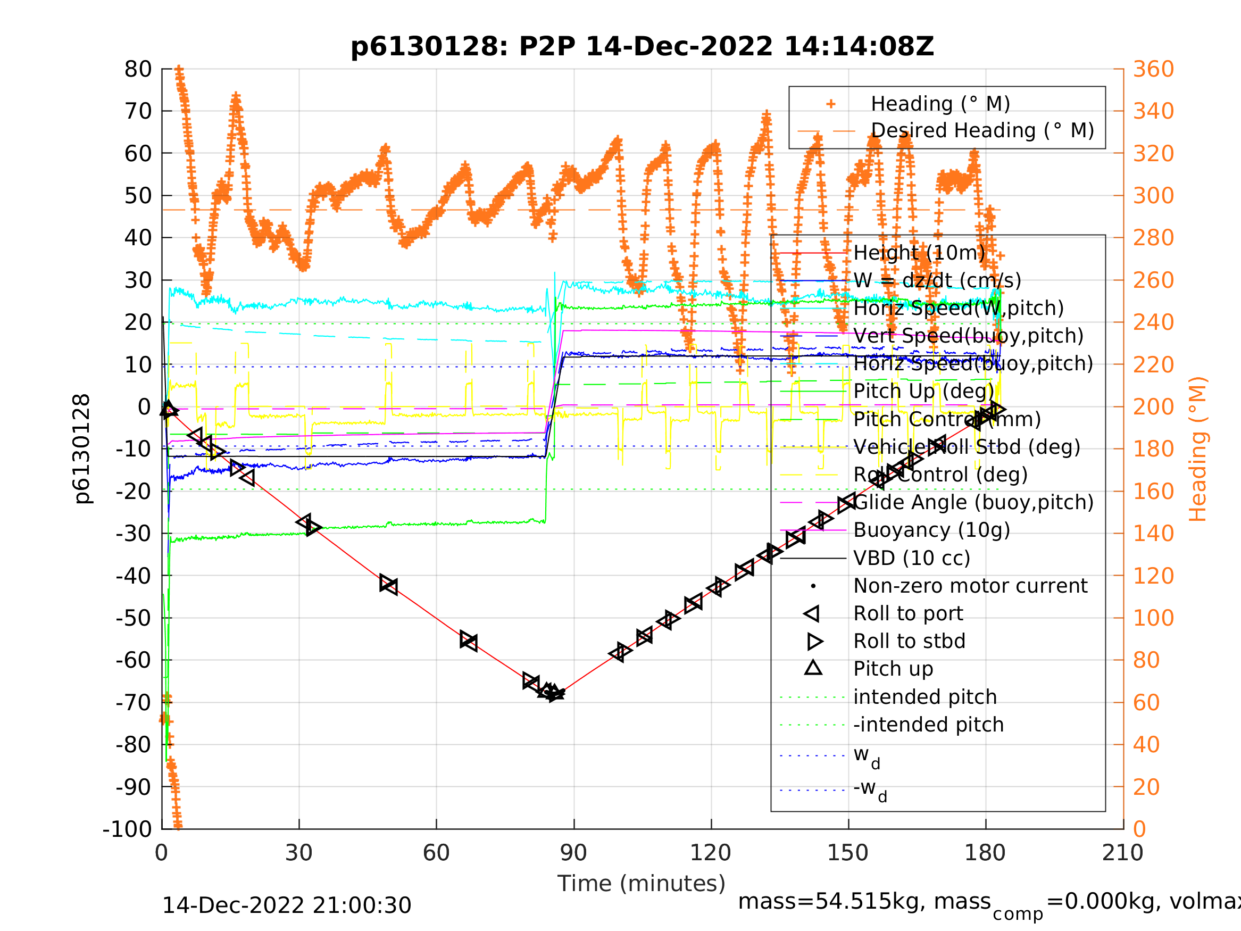Select the Vehicle Roll Stbd (deg) legend label
1241x931 pixels.
point(967,447)
